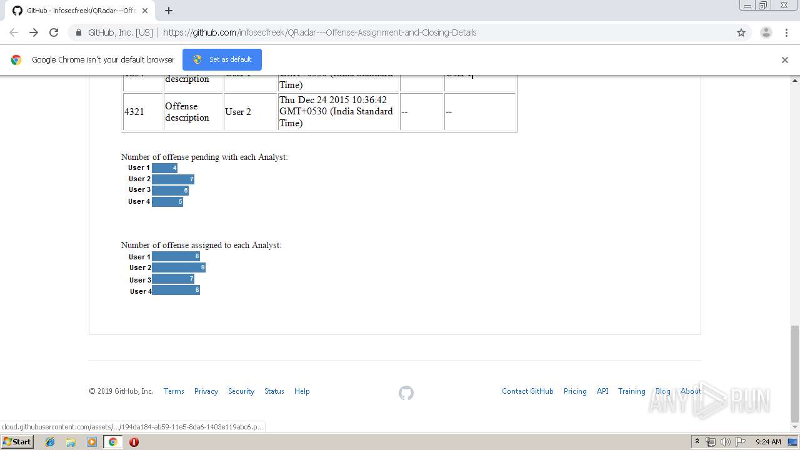Image resolution: width=800 pixels, height=450 pixels.
Task: Open a new browser tab
Action: [x=169, y=11]
